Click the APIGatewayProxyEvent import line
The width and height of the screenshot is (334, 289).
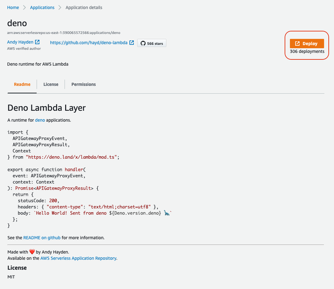(x=40, y=138)
